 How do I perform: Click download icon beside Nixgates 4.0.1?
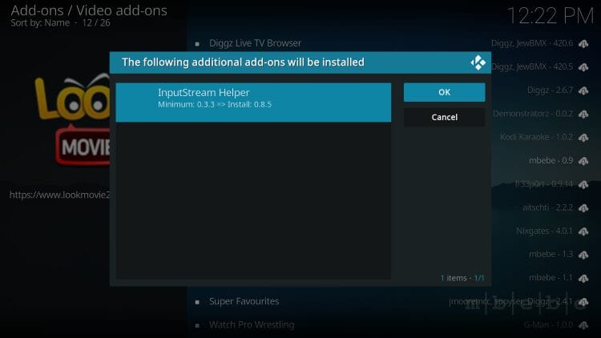click(583, 231)
